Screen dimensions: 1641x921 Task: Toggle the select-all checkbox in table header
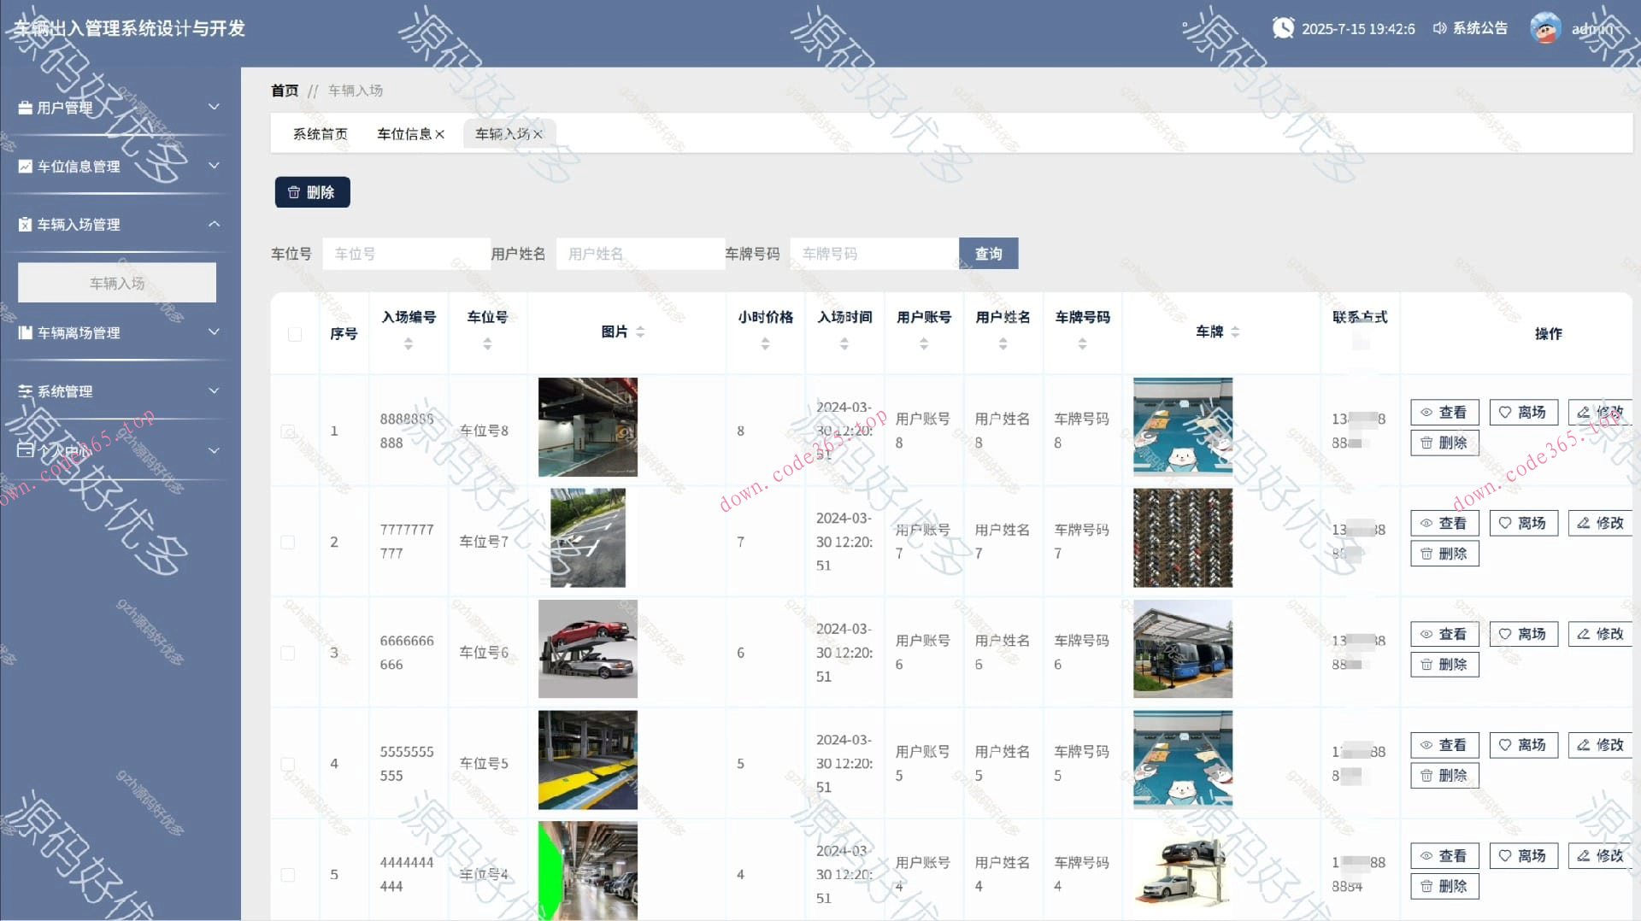pyautogui.click(x=294, y=334)
